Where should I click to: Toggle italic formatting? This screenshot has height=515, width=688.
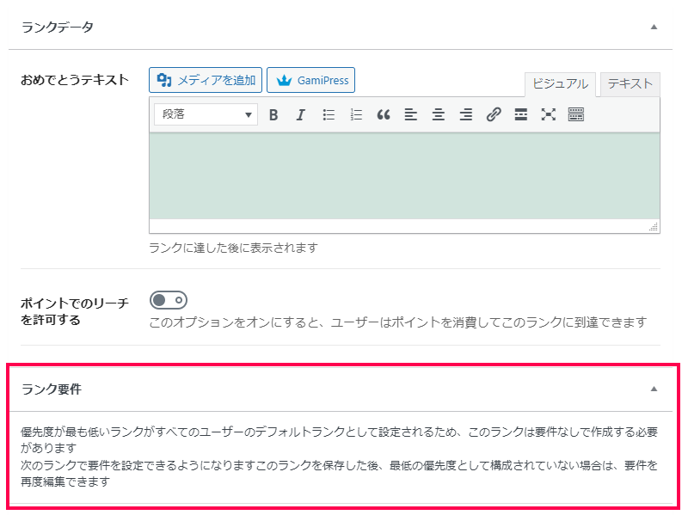300,114
